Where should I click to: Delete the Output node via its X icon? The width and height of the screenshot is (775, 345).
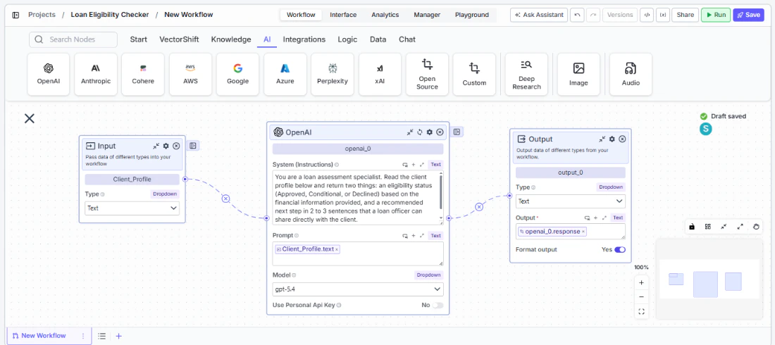pyautogui.click(x=622, y=139)
